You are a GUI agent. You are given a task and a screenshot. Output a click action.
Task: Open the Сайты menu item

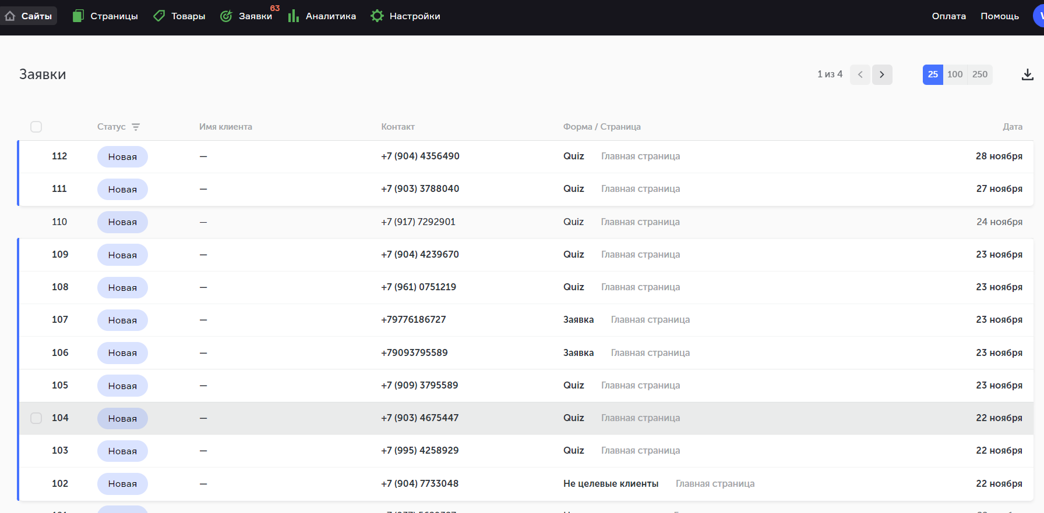29,16
